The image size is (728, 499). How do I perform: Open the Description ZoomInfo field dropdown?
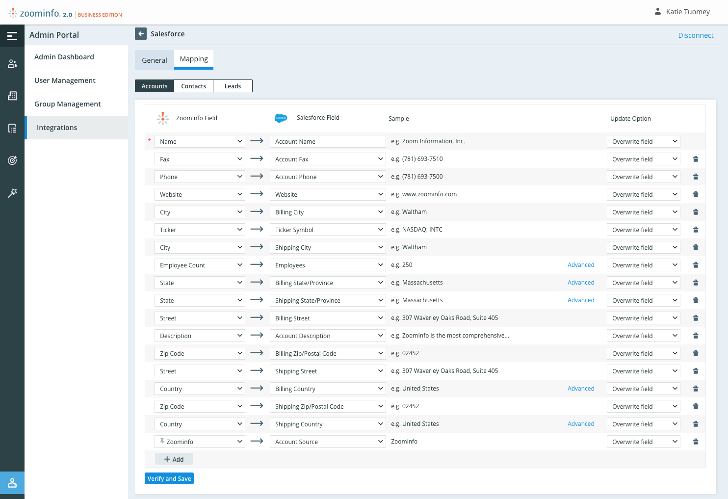click(200, 336)
